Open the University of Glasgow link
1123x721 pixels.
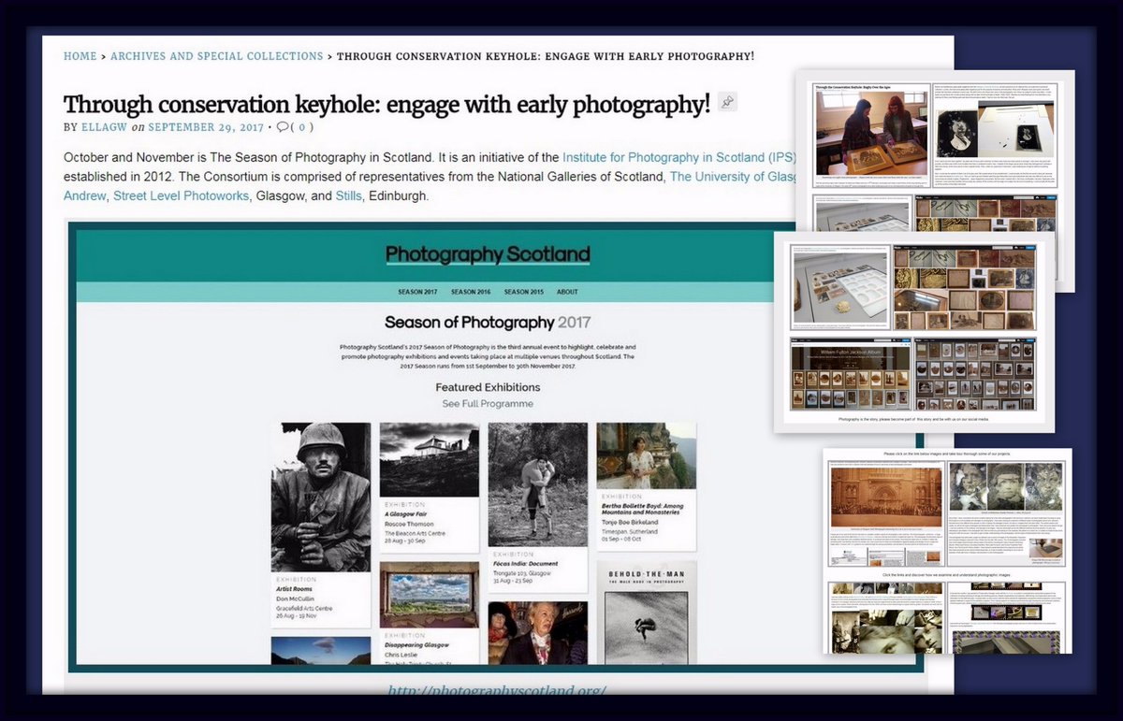coord(732,177)
